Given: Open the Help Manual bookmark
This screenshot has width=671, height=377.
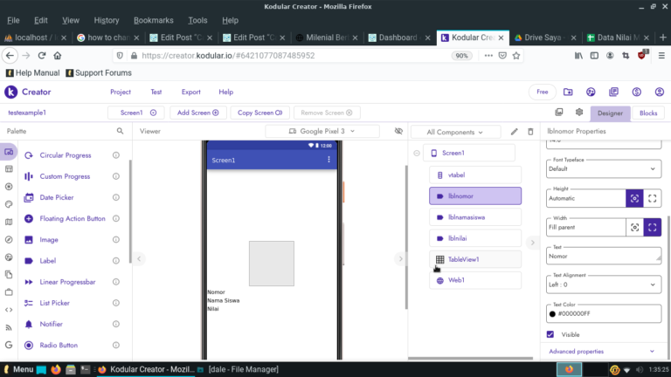Looking at the screenshot, I should click(33, 73).
